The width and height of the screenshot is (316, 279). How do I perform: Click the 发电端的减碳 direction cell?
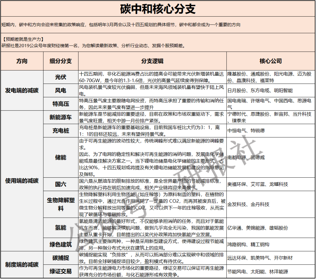click(22, 90)
